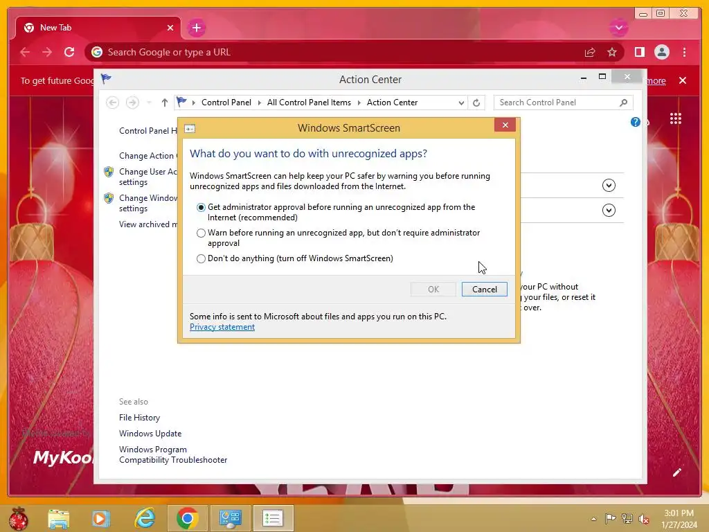Expand arrow after Control Panel breadcrumb
The width and height of the screenshot is (709, 532).
click(260, 103)
